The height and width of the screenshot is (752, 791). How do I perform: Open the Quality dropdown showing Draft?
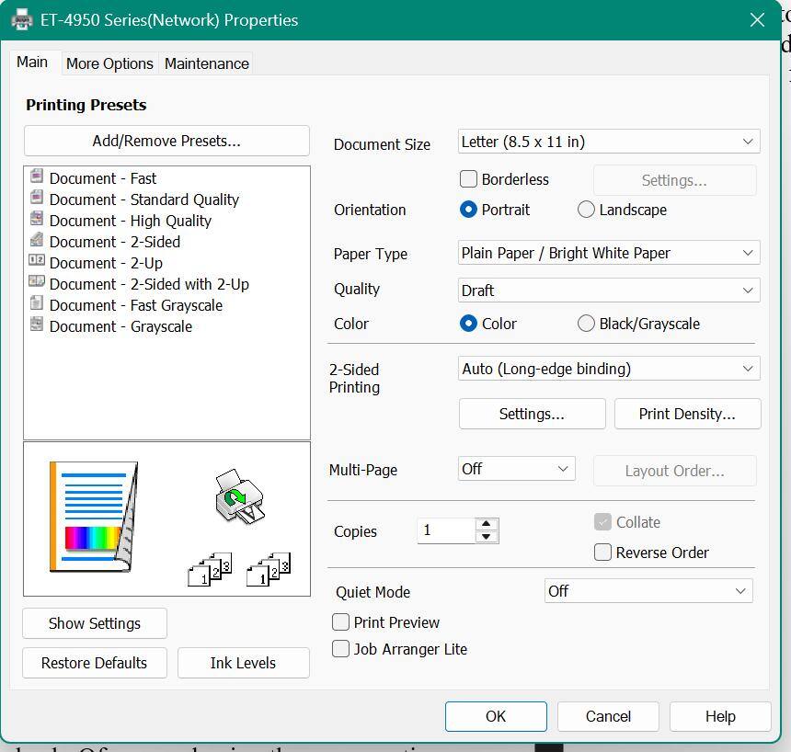tap(608, 291)
